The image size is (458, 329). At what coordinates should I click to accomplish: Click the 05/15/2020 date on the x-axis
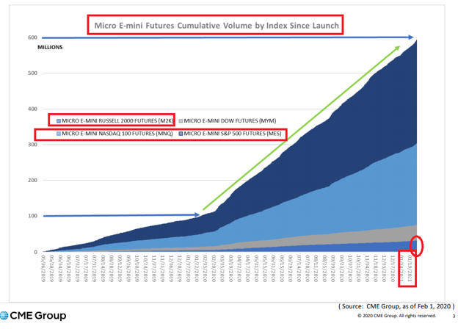(264, 269)
